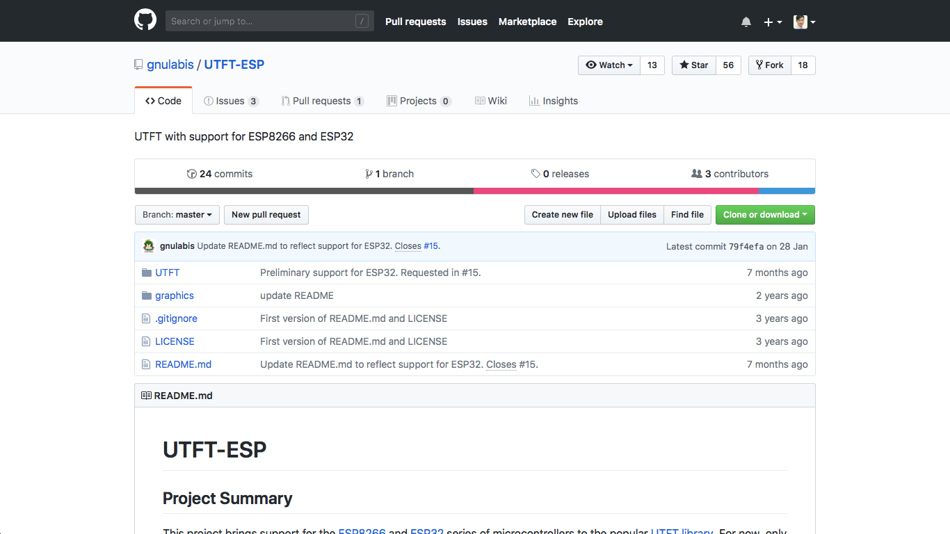The height and width of the screenshot is (534, 950).
Task: Click the pink language bar segment
Action: (615, 191)
